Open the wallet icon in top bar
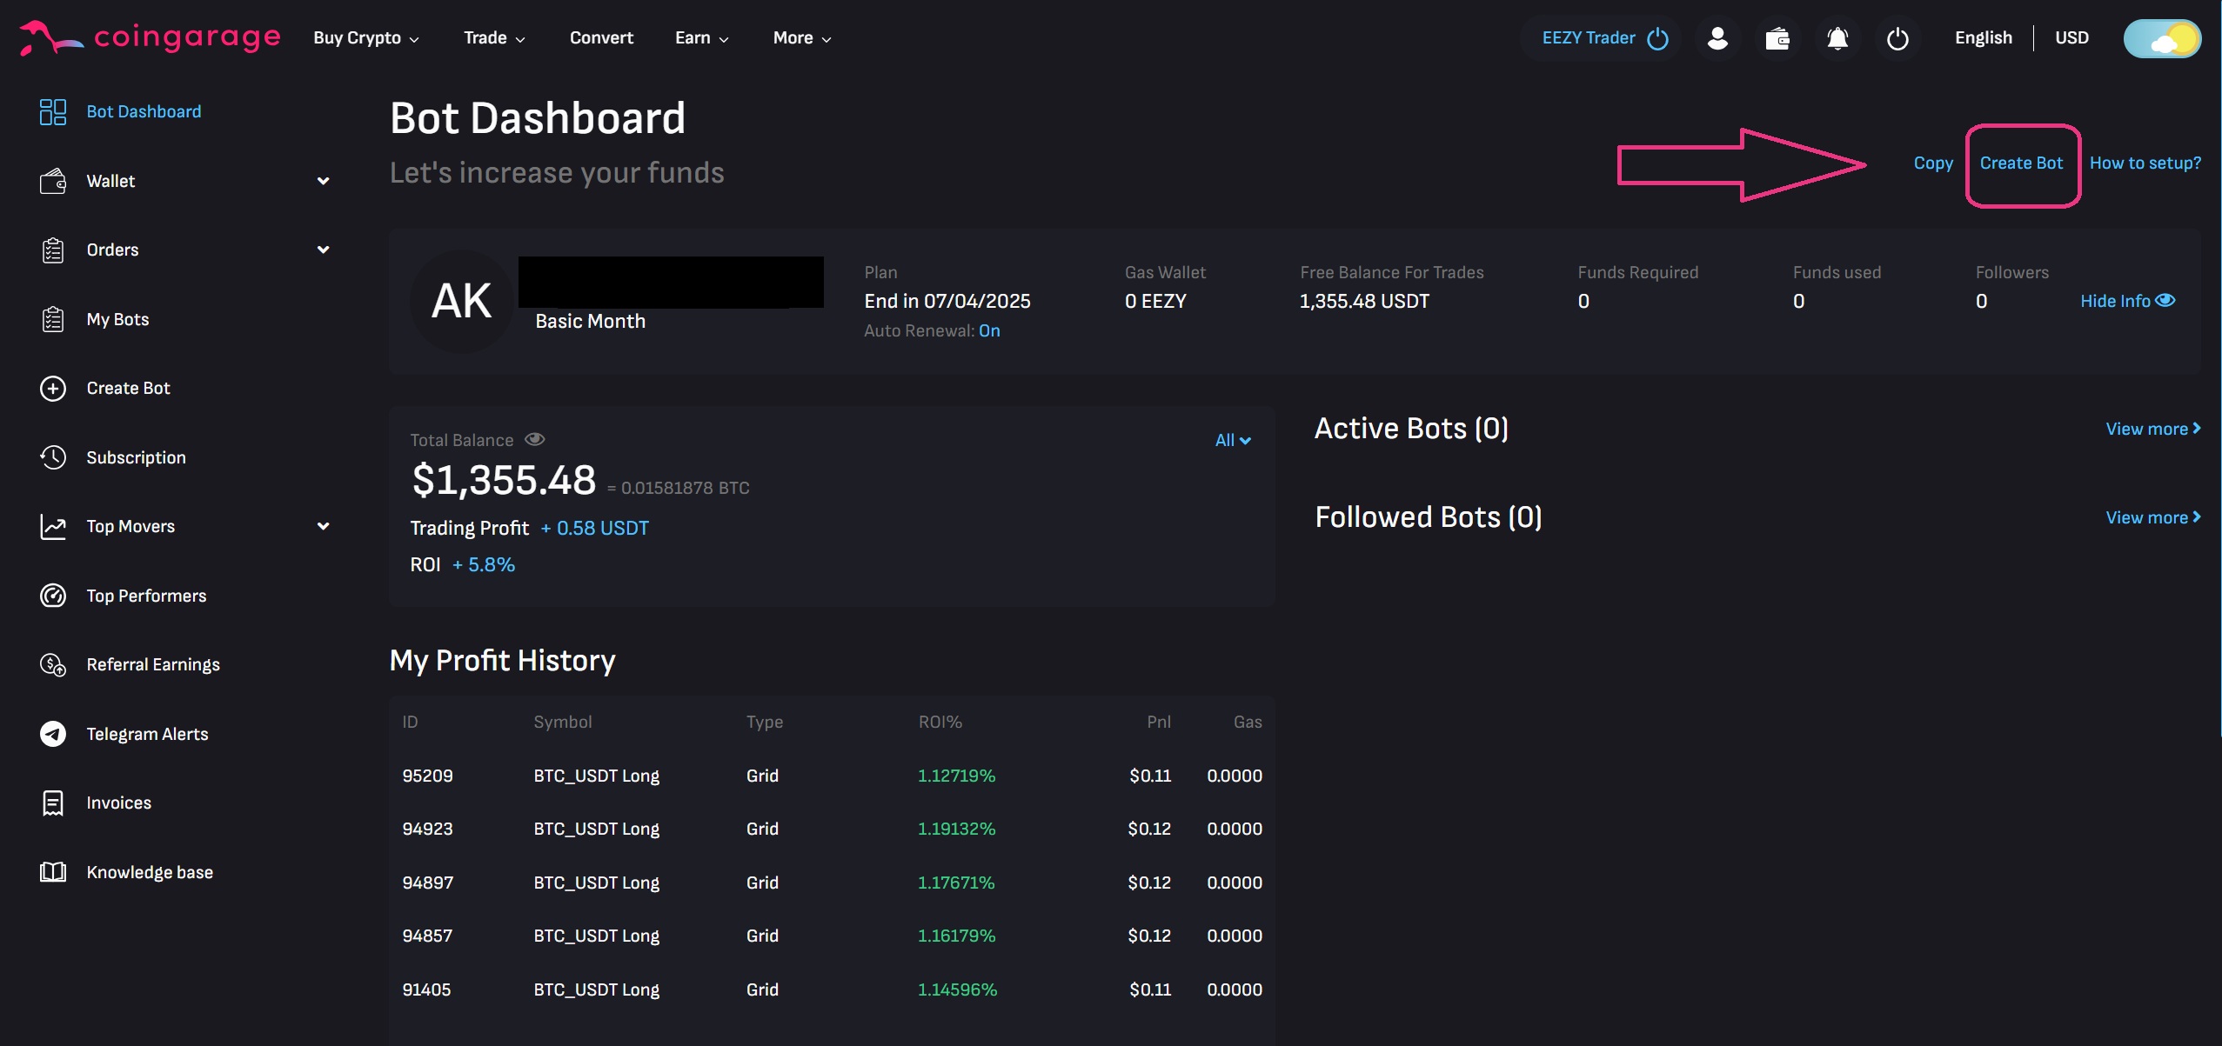The height and width of the screenshot is (1046, 2222). click(x=1777, y=38)
